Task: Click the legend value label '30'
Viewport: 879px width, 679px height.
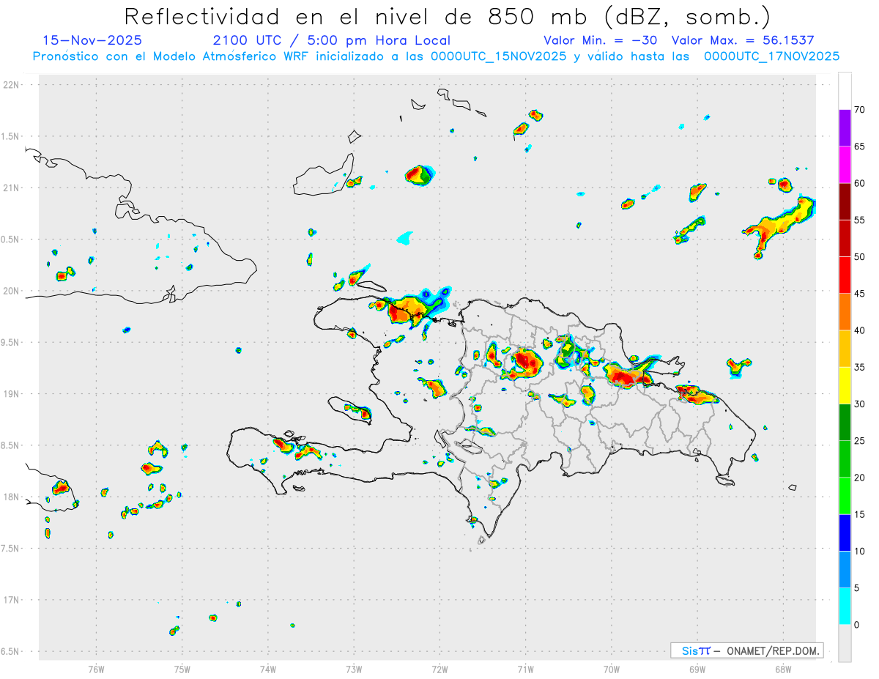Action: [859, 404]
